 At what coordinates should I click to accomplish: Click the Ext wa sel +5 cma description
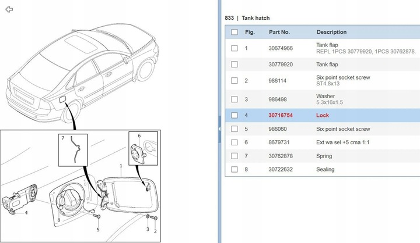pyautogui.click(x=342, y=142)
